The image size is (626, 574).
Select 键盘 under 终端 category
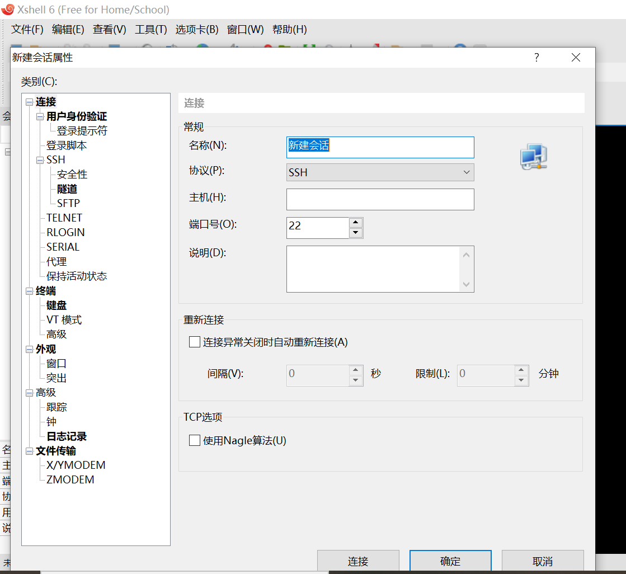56,305
